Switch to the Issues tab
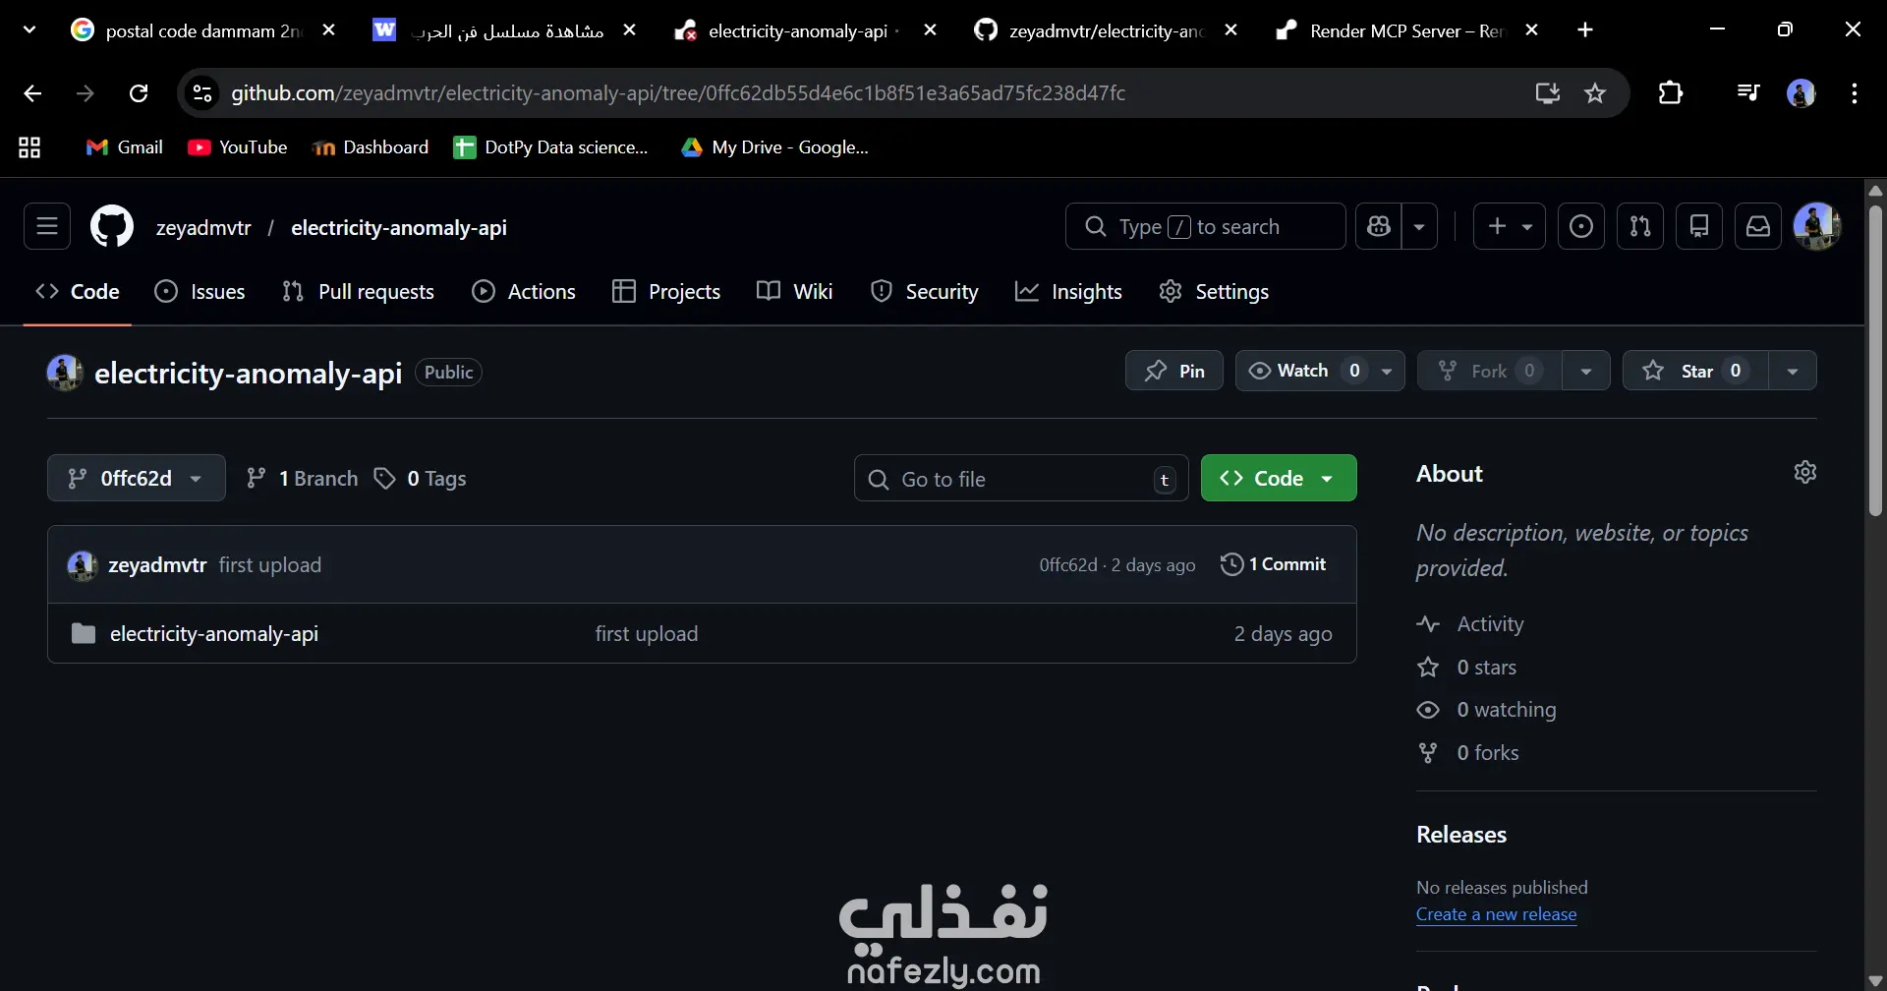The height and width of the screenshot is (991, 1887). [200, 292]
